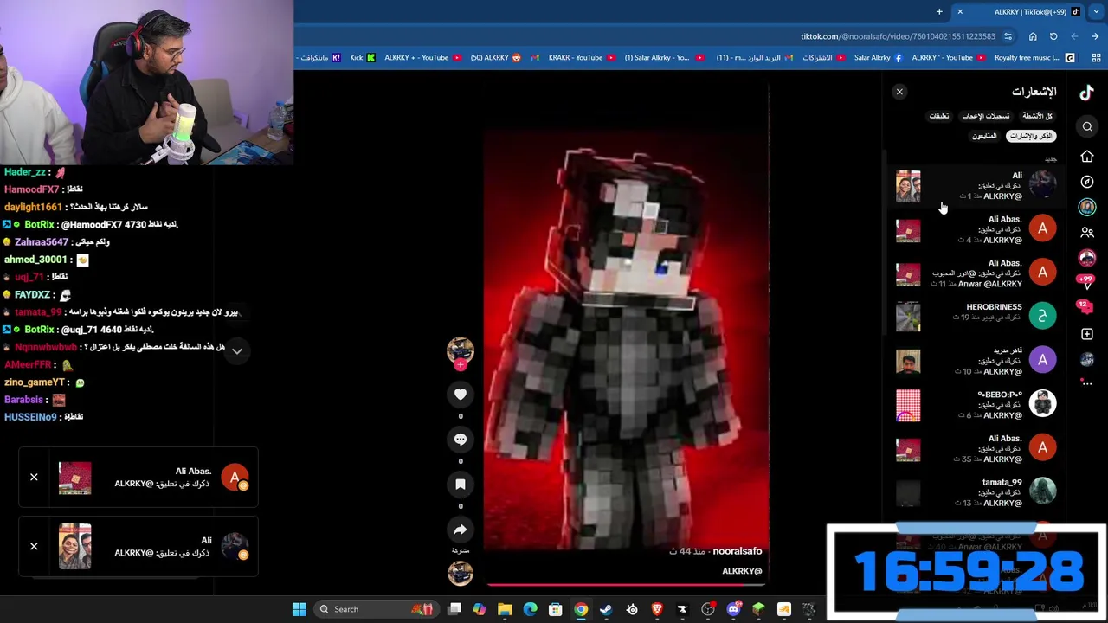Image resolution: width=1108 pixels, height=623 pixels.
Task: Open tamata_99 mention notification
Action: 976,492
